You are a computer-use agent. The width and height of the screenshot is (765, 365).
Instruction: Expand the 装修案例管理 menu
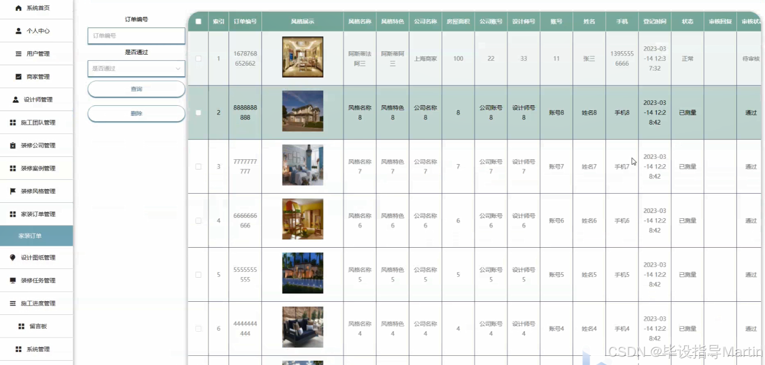pyautogui.click(x=36, y=168)
